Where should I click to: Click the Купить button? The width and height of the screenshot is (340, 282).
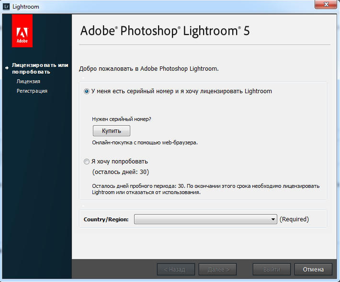[x=112, y=130]
